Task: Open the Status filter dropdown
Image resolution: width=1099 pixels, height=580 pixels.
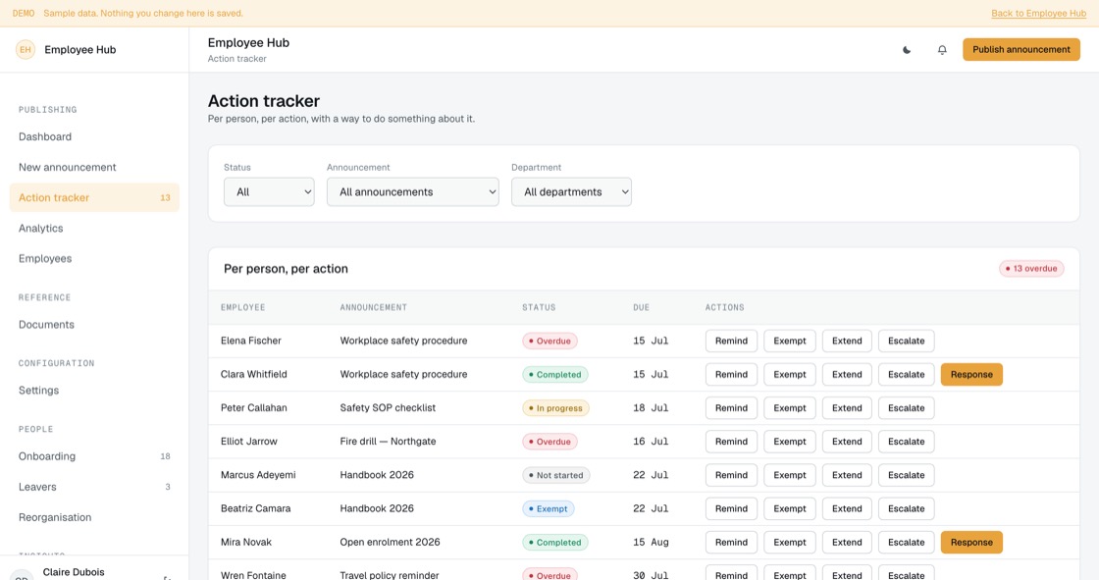Action: tap(269, 191)
